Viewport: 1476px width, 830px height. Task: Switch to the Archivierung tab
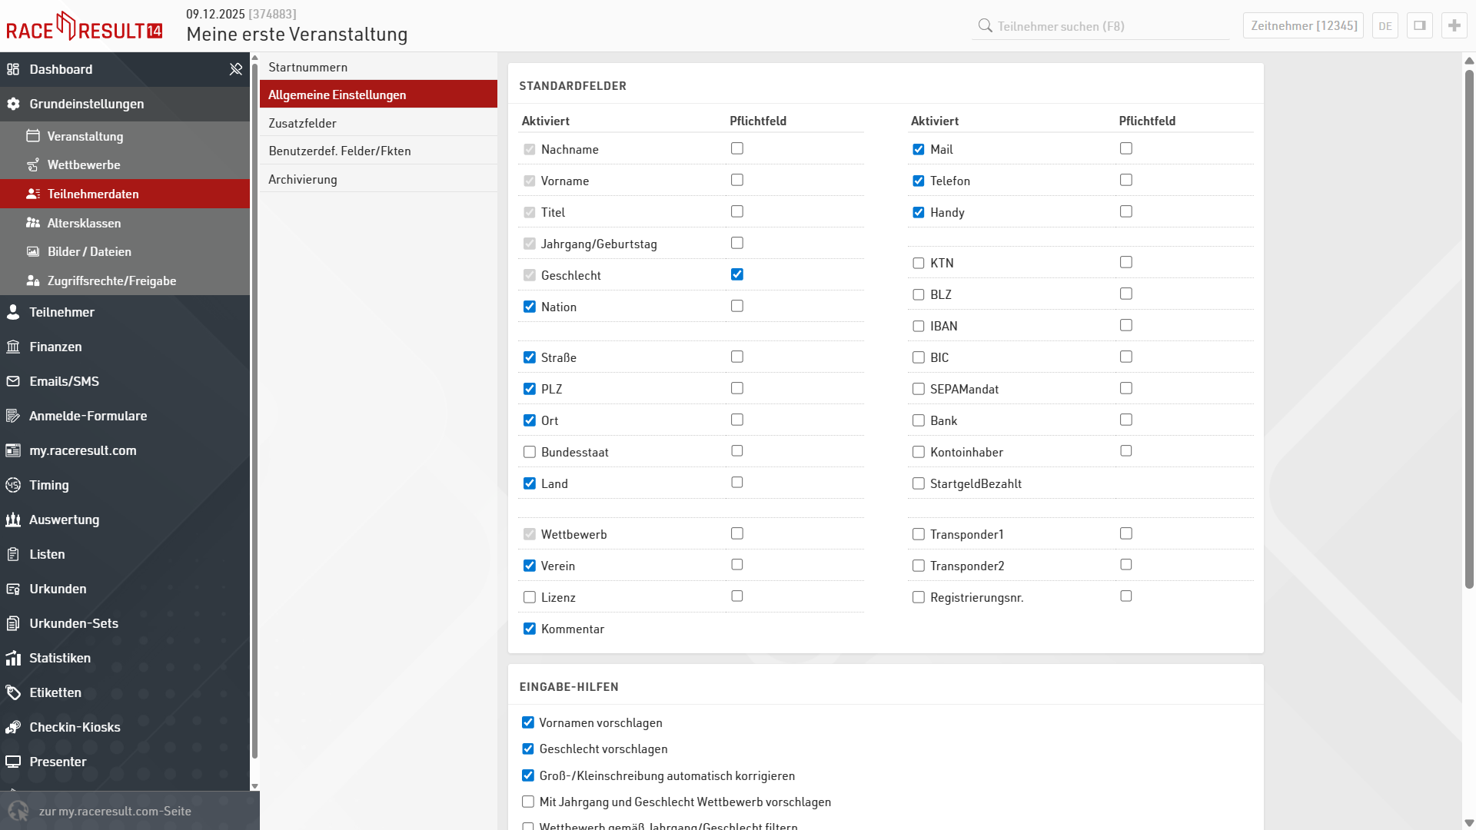302,179
